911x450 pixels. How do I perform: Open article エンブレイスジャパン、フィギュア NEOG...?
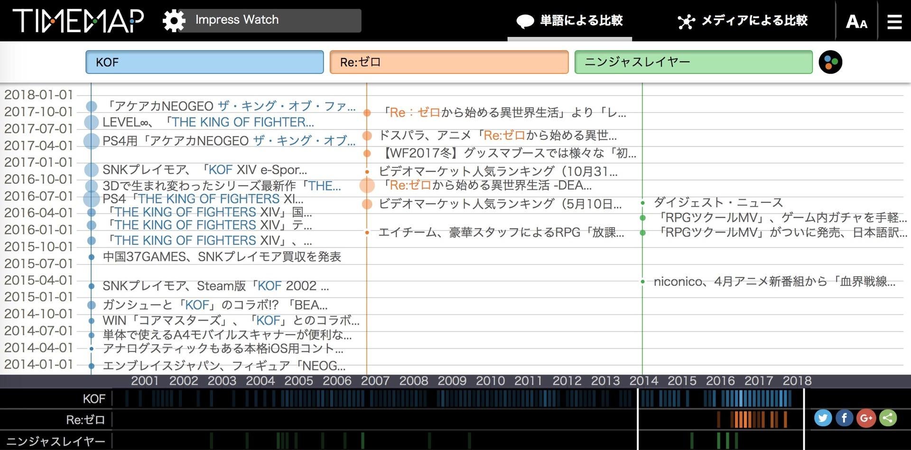pos(224,366)
